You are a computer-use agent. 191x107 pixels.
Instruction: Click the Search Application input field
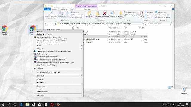[160, 24]
